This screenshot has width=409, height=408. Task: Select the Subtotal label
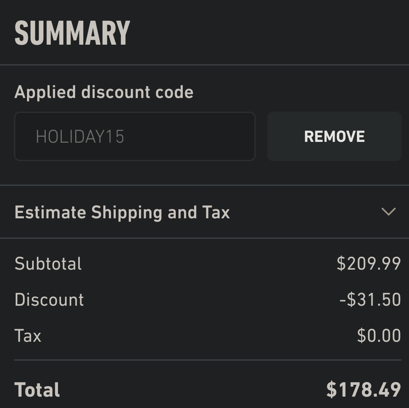[48, 264]
